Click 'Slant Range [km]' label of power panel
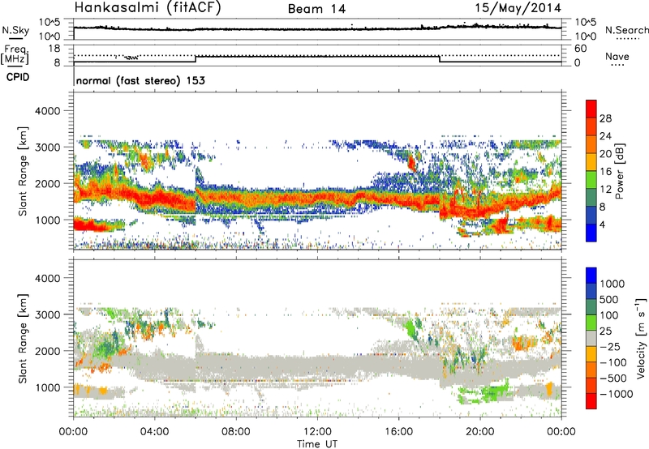 pyautogui.click(x=23, y=171)
